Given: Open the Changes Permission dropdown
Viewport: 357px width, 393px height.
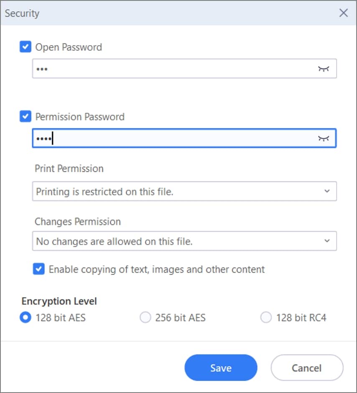Looking at the screenshot, I should coord(184,241).
